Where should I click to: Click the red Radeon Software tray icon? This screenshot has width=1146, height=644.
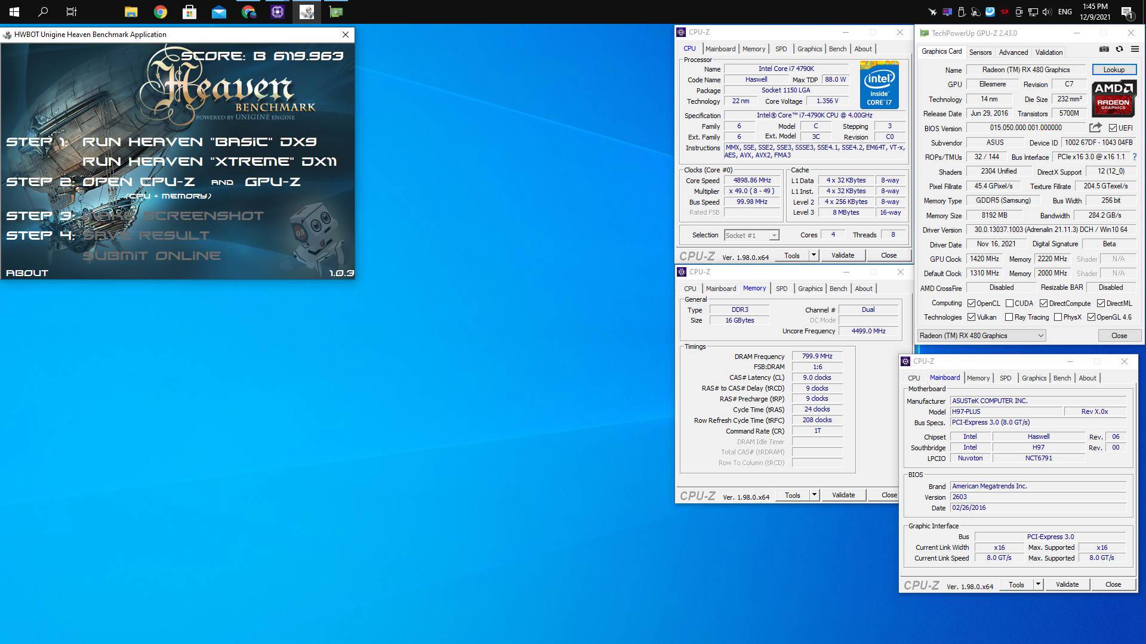(1005, 11)
